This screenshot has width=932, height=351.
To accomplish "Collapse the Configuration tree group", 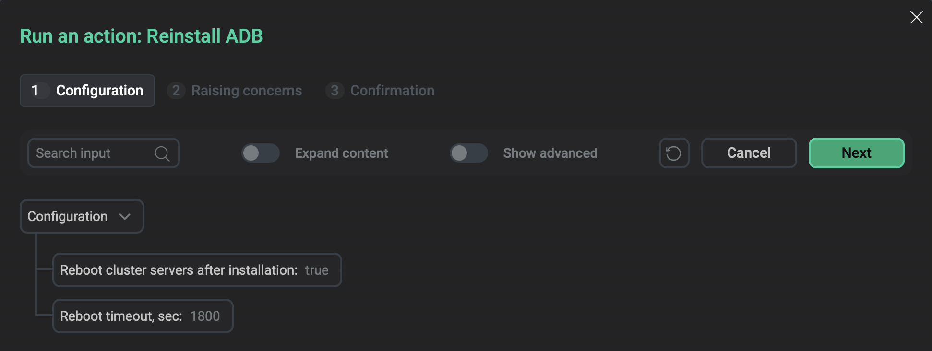I will (x=68, y=217).
